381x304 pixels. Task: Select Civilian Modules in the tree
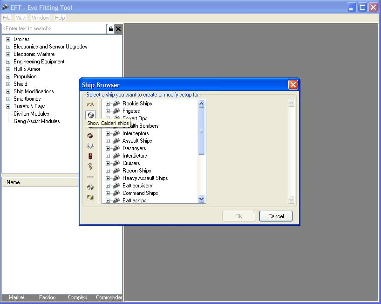click(31, 114)
